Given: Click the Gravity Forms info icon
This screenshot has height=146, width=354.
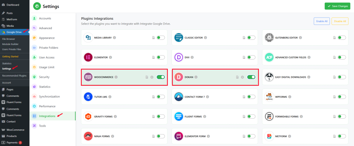Looking at the screenshot, I should coord(115,117).
